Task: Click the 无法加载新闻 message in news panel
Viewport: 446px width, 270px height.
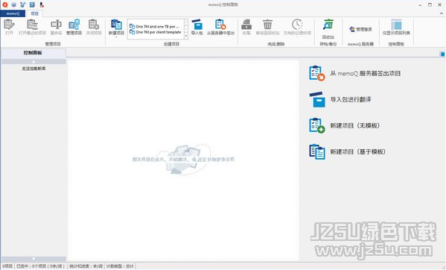Action: pos(34,69)
